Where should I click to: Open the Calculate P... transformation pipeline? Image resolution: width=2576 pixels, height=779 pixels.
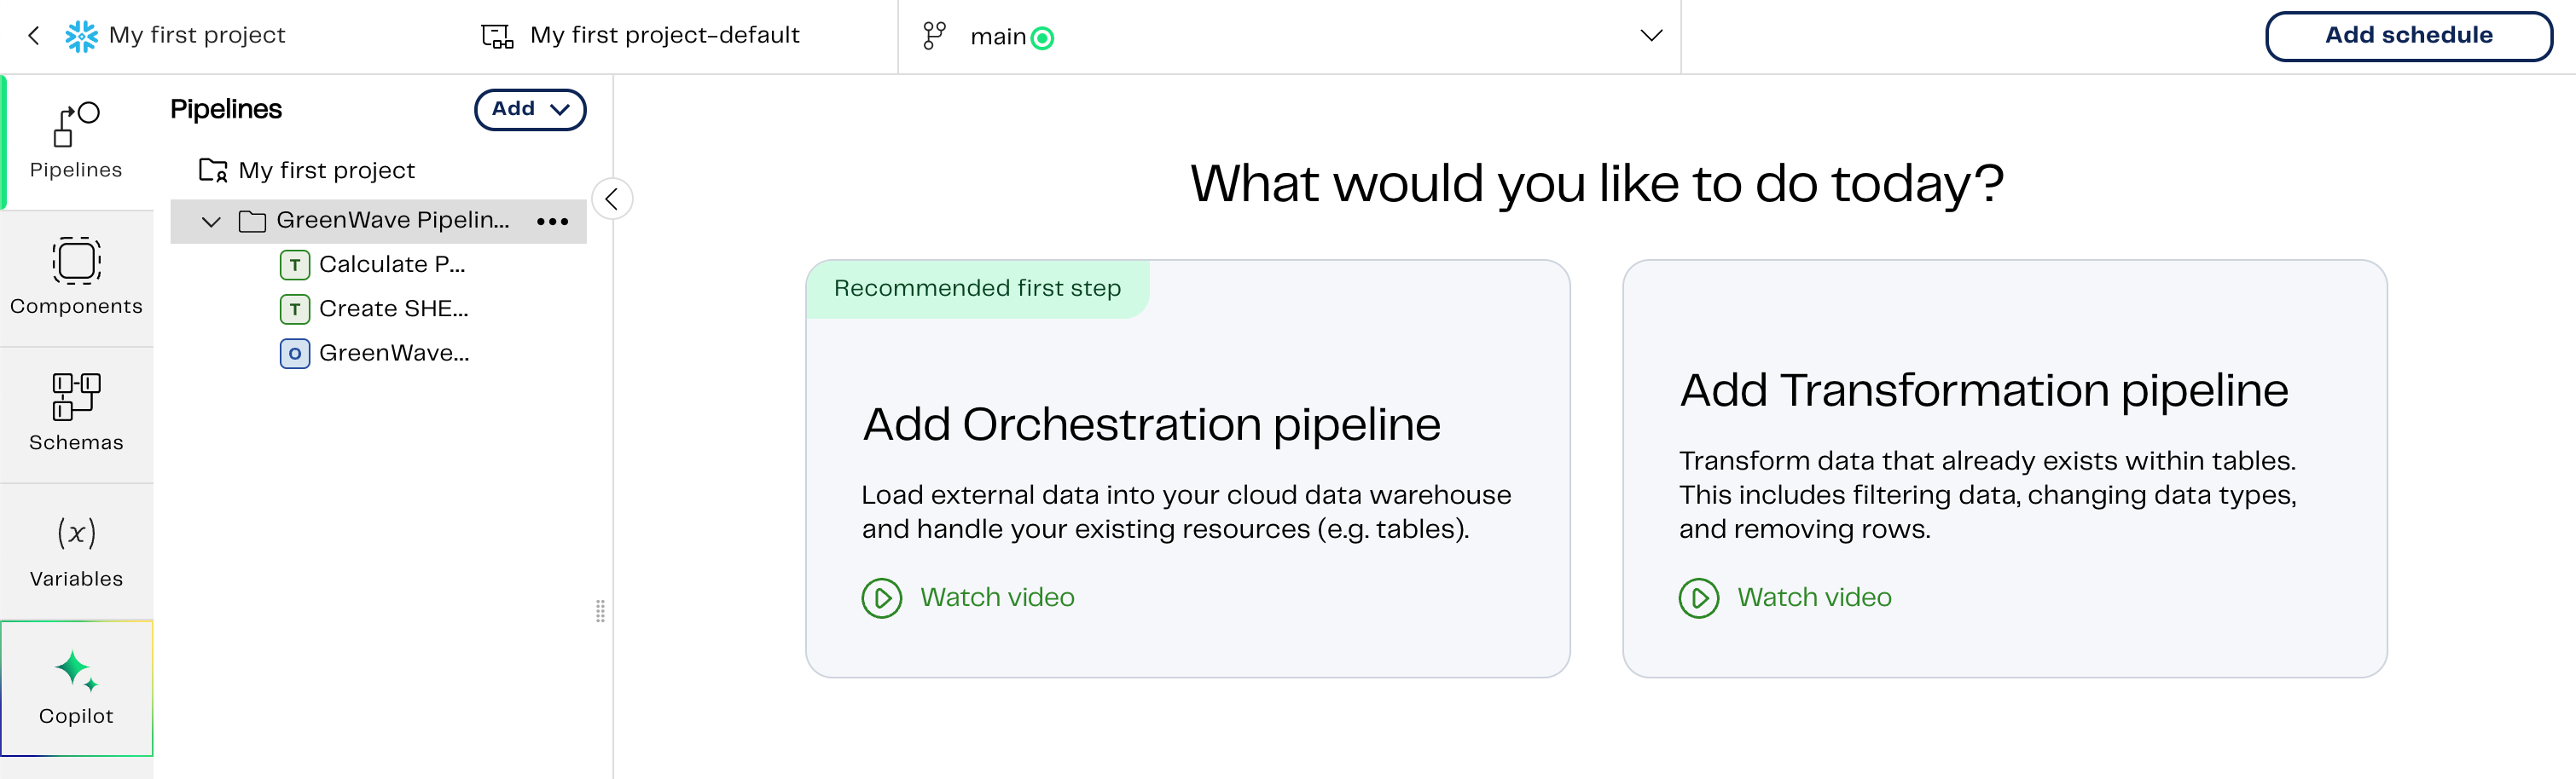point(391,265)
